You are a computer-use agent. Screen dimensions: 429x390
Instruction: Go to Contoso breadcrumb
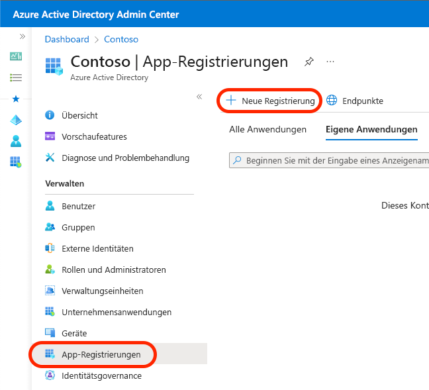point(121,40)
